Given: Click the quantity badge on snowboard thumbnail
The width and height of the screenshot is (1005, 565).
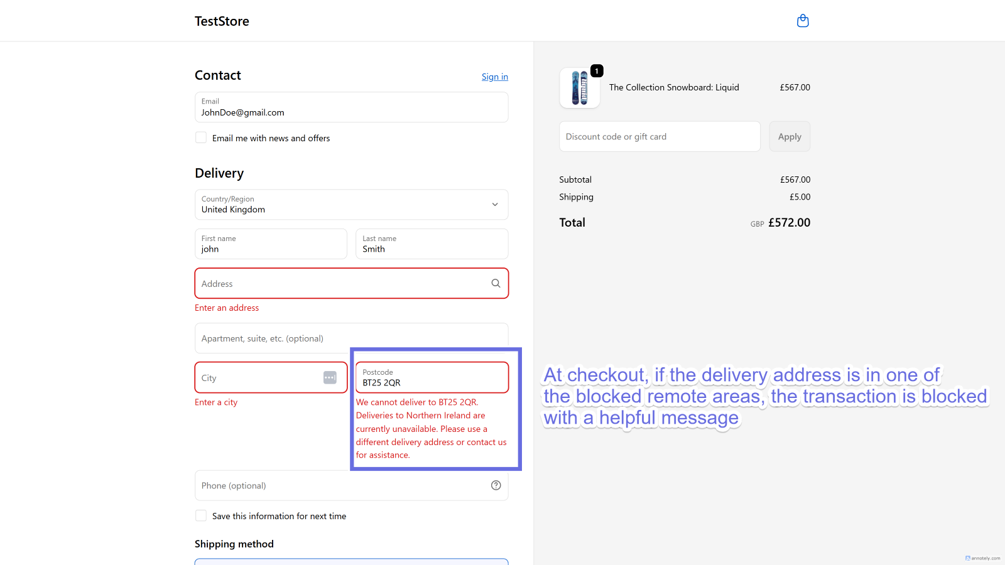Looking at the screenshot, I should pyautogui.click(x=597, y=71).
